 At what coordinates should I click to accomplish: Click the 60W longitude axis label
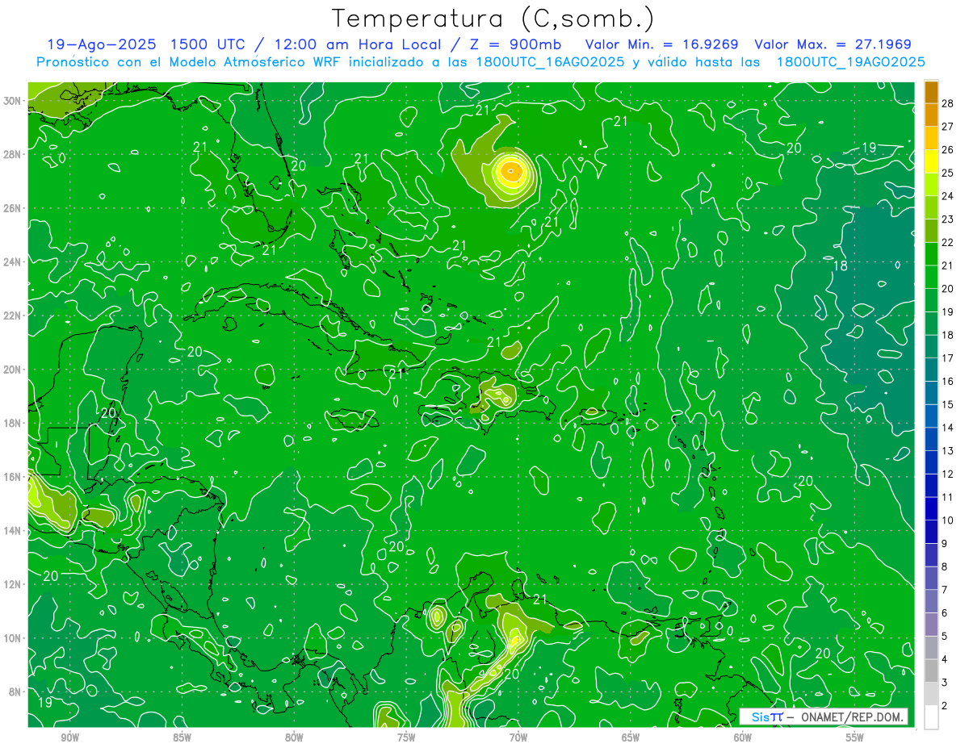point(743,738)
